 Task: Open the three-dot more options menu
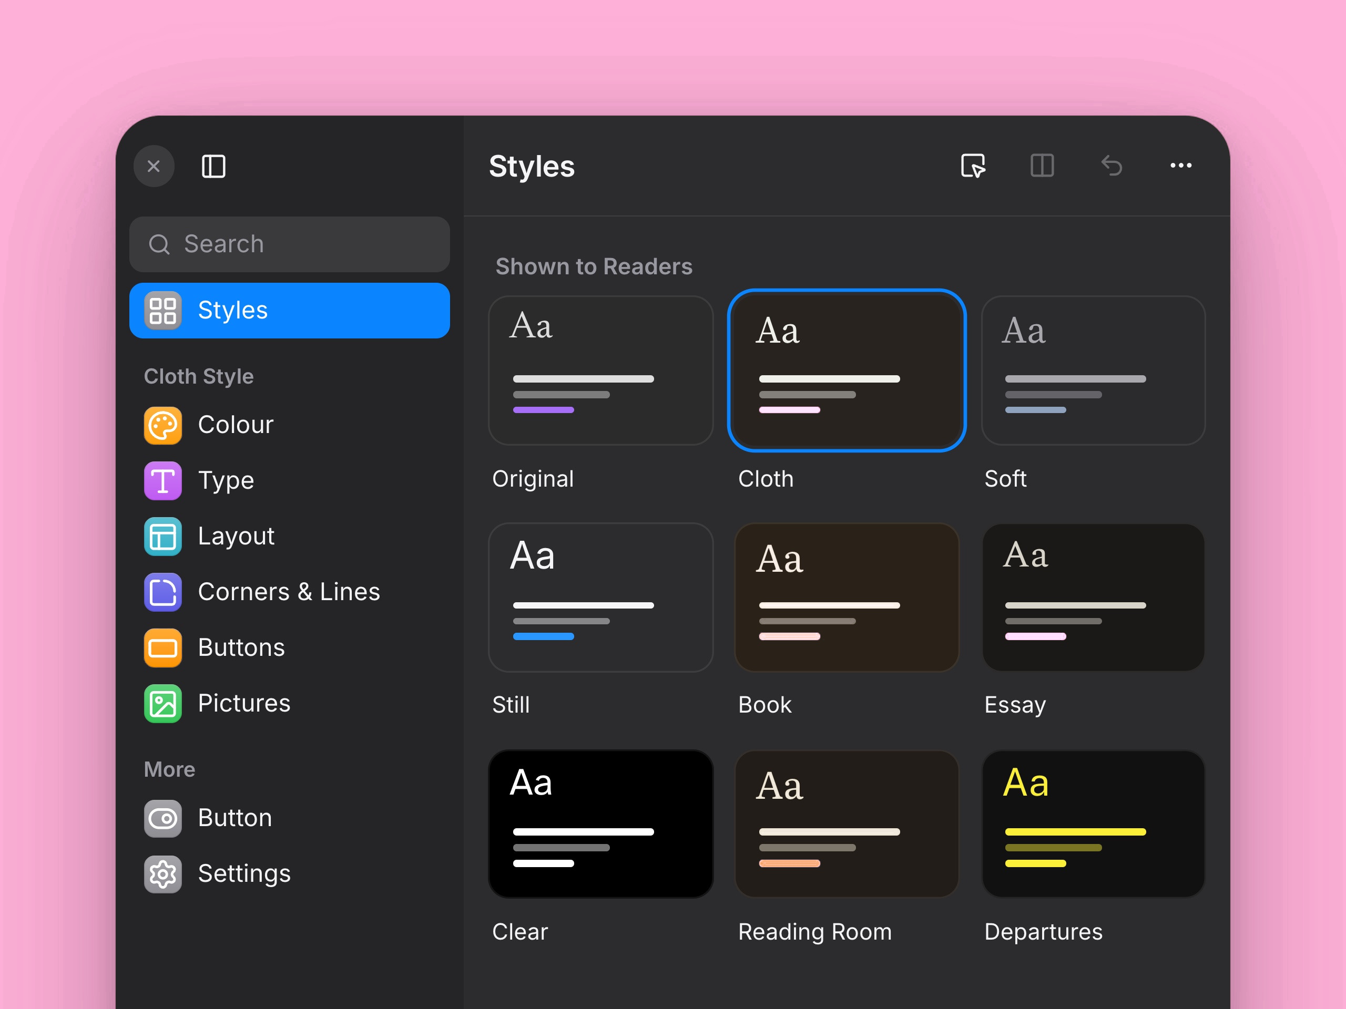(1181, 166)
